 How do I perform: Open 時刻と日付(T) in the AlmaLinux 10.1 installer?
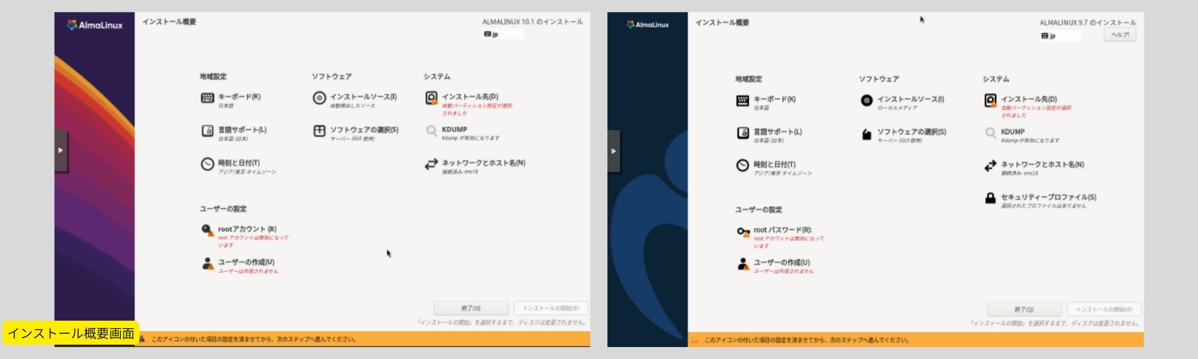pos(238,166)
